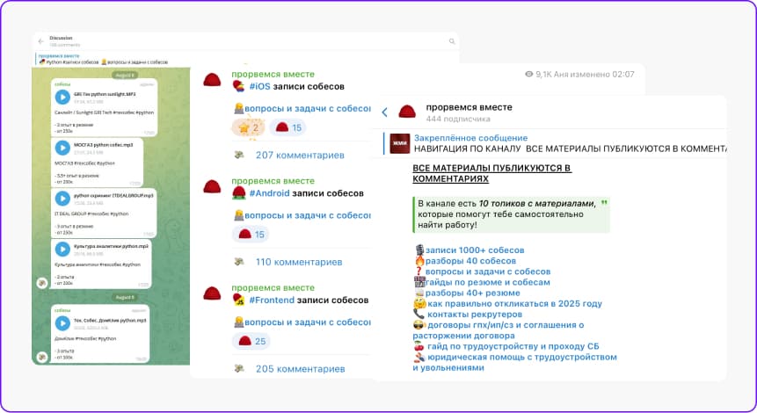The width and height of the screenshot is (757, 413).
Task: Open вопросы и задачи link under iOS post
Action: click(307, 109)
